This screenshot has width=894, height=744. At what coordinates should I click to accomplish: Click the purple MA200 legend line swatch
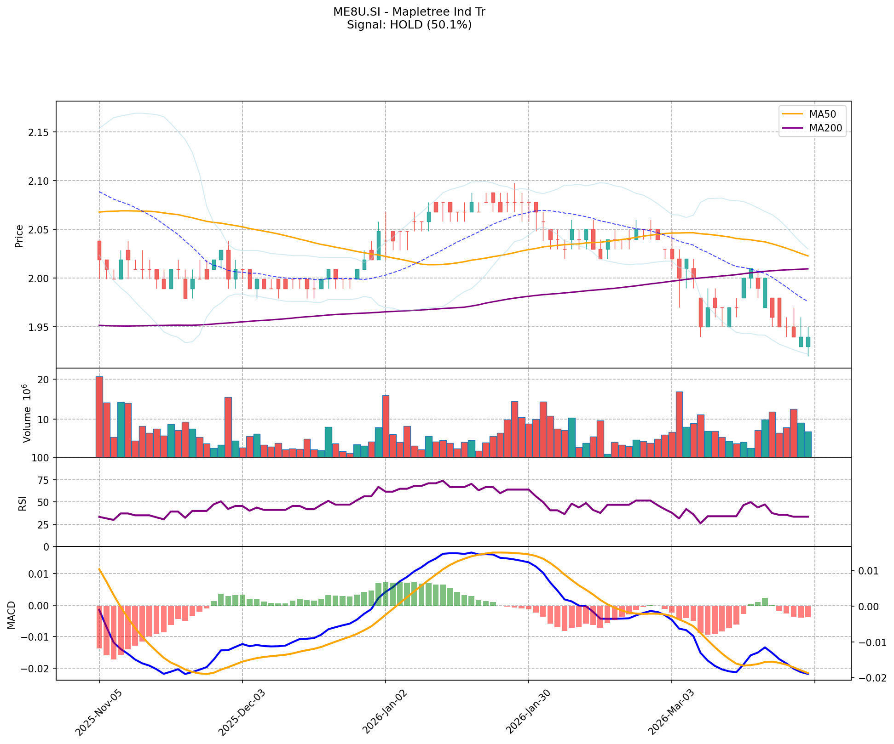(x=792, y=128)
